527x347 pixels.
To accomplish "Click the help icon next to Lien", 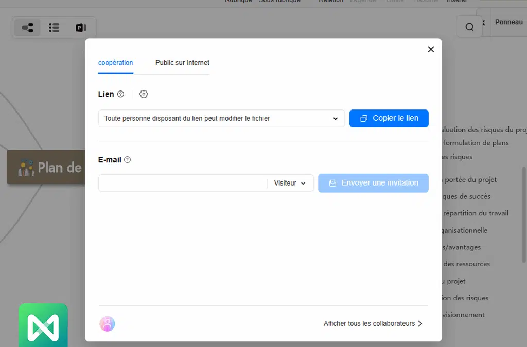I will [121, 94].
